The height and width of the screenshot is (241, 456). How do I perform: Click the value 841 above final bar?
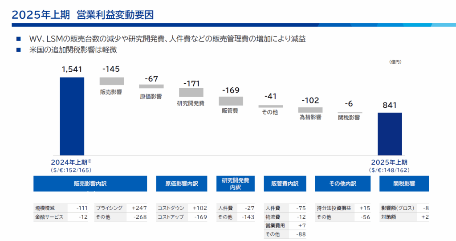(x=390, y=105)
